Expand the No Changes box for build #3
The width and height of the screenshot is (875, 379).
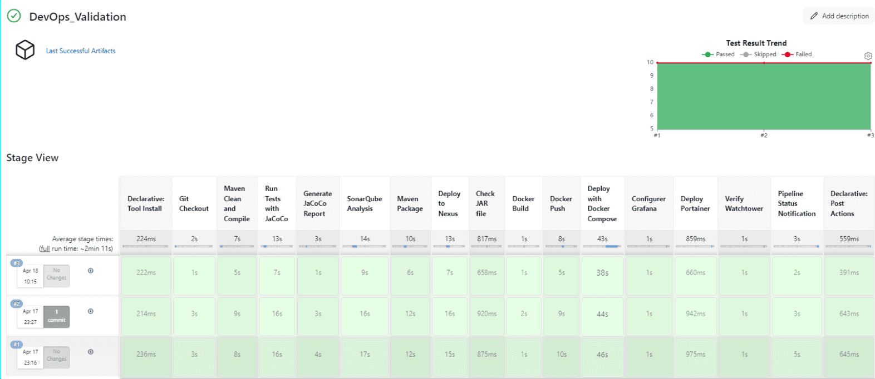point(57,275)
